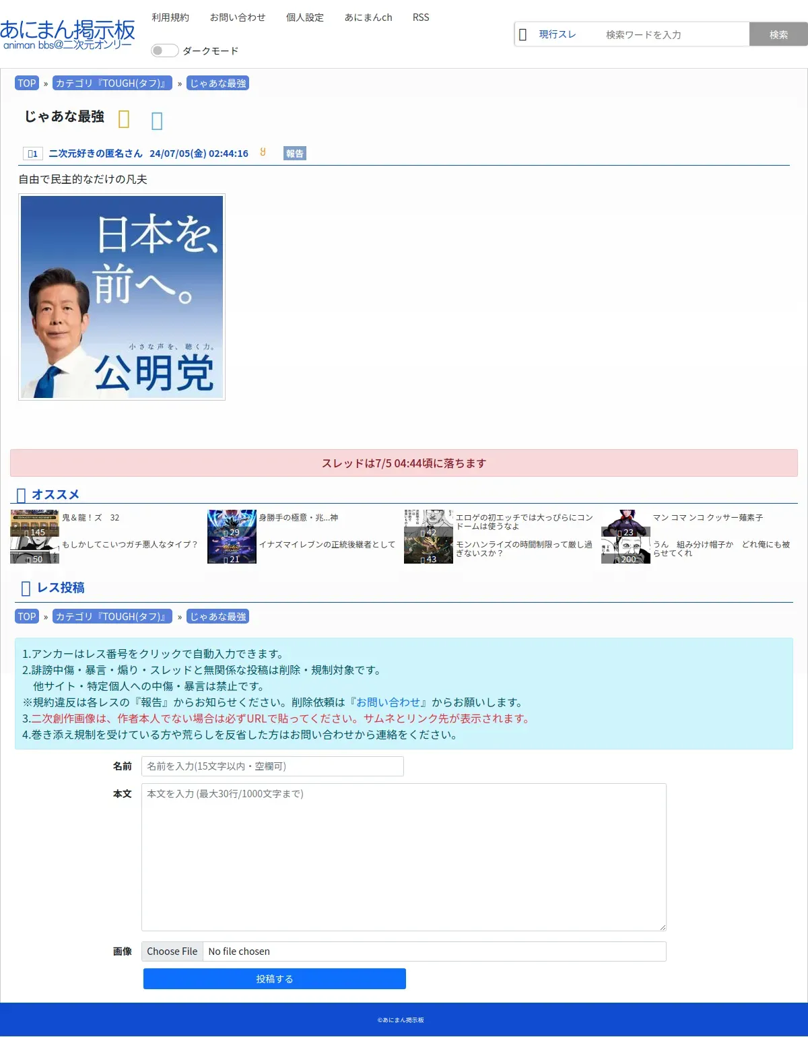This screenshot has width=808, height=1037.
Task: Open カテゴリ『TOUGH(タフ)』 in the upper breadcrumb
Action: point(112,83)
